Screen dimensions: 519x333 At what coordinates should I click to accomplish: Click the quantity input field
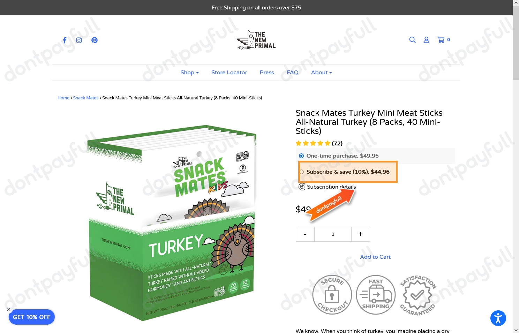click(333, 234)
